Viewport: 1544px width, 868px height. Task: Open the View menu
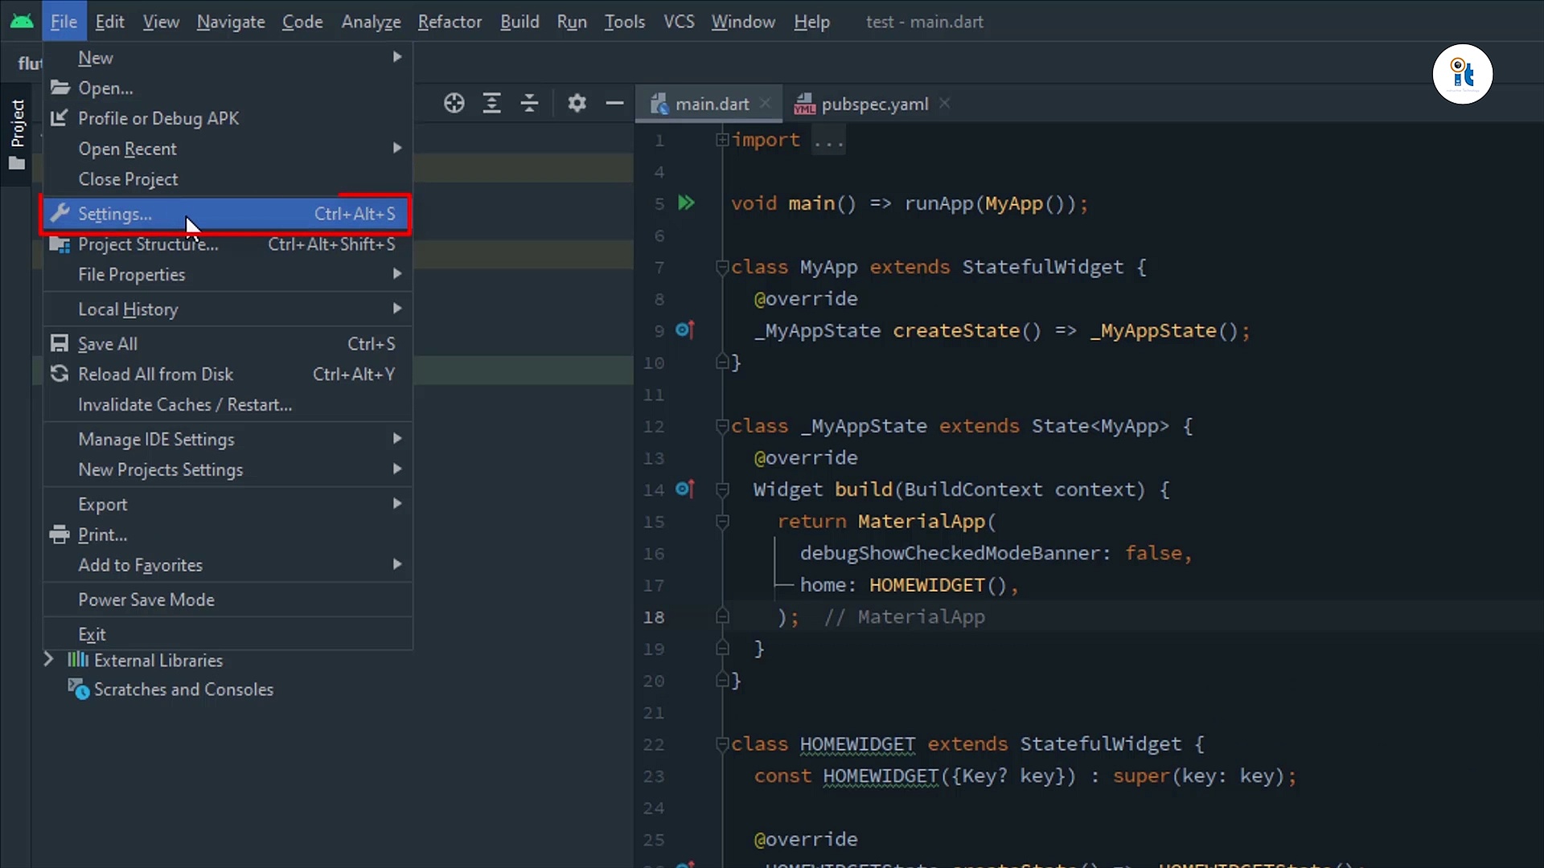pos(161,22)
